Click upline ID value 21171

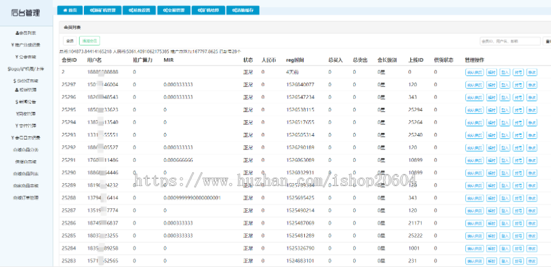tap(415, 223)
